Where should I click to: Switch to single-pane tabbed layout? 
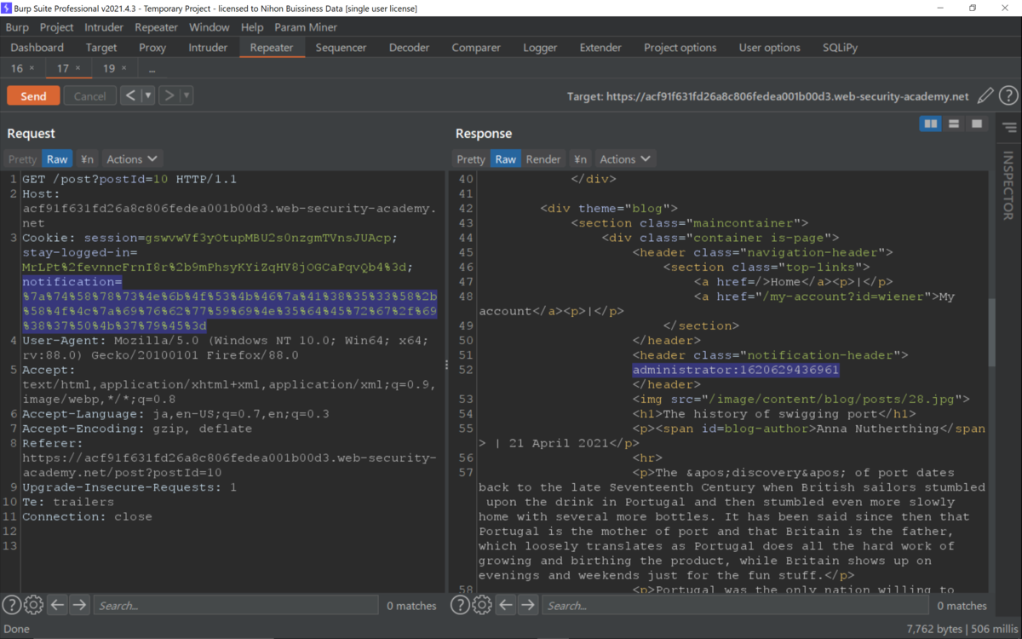[x=977, y=124]
